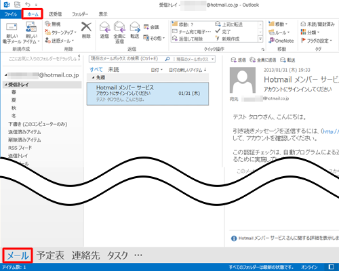Open the クイック操作 dialog launcher
339x271 pixels.
pyautogui.click(x=263, y=49)
